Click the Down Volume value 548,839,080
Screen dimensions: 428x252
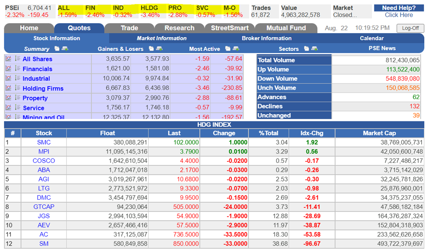403,79
